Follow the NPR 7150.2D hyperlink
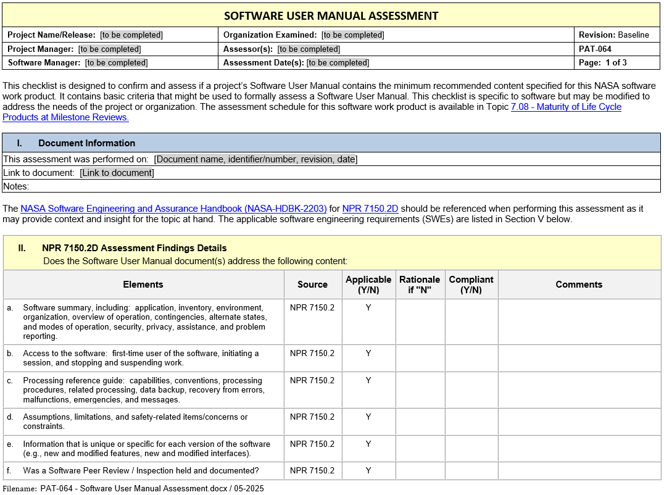This screenshot has height=495, width=664. tap(370, 209)
